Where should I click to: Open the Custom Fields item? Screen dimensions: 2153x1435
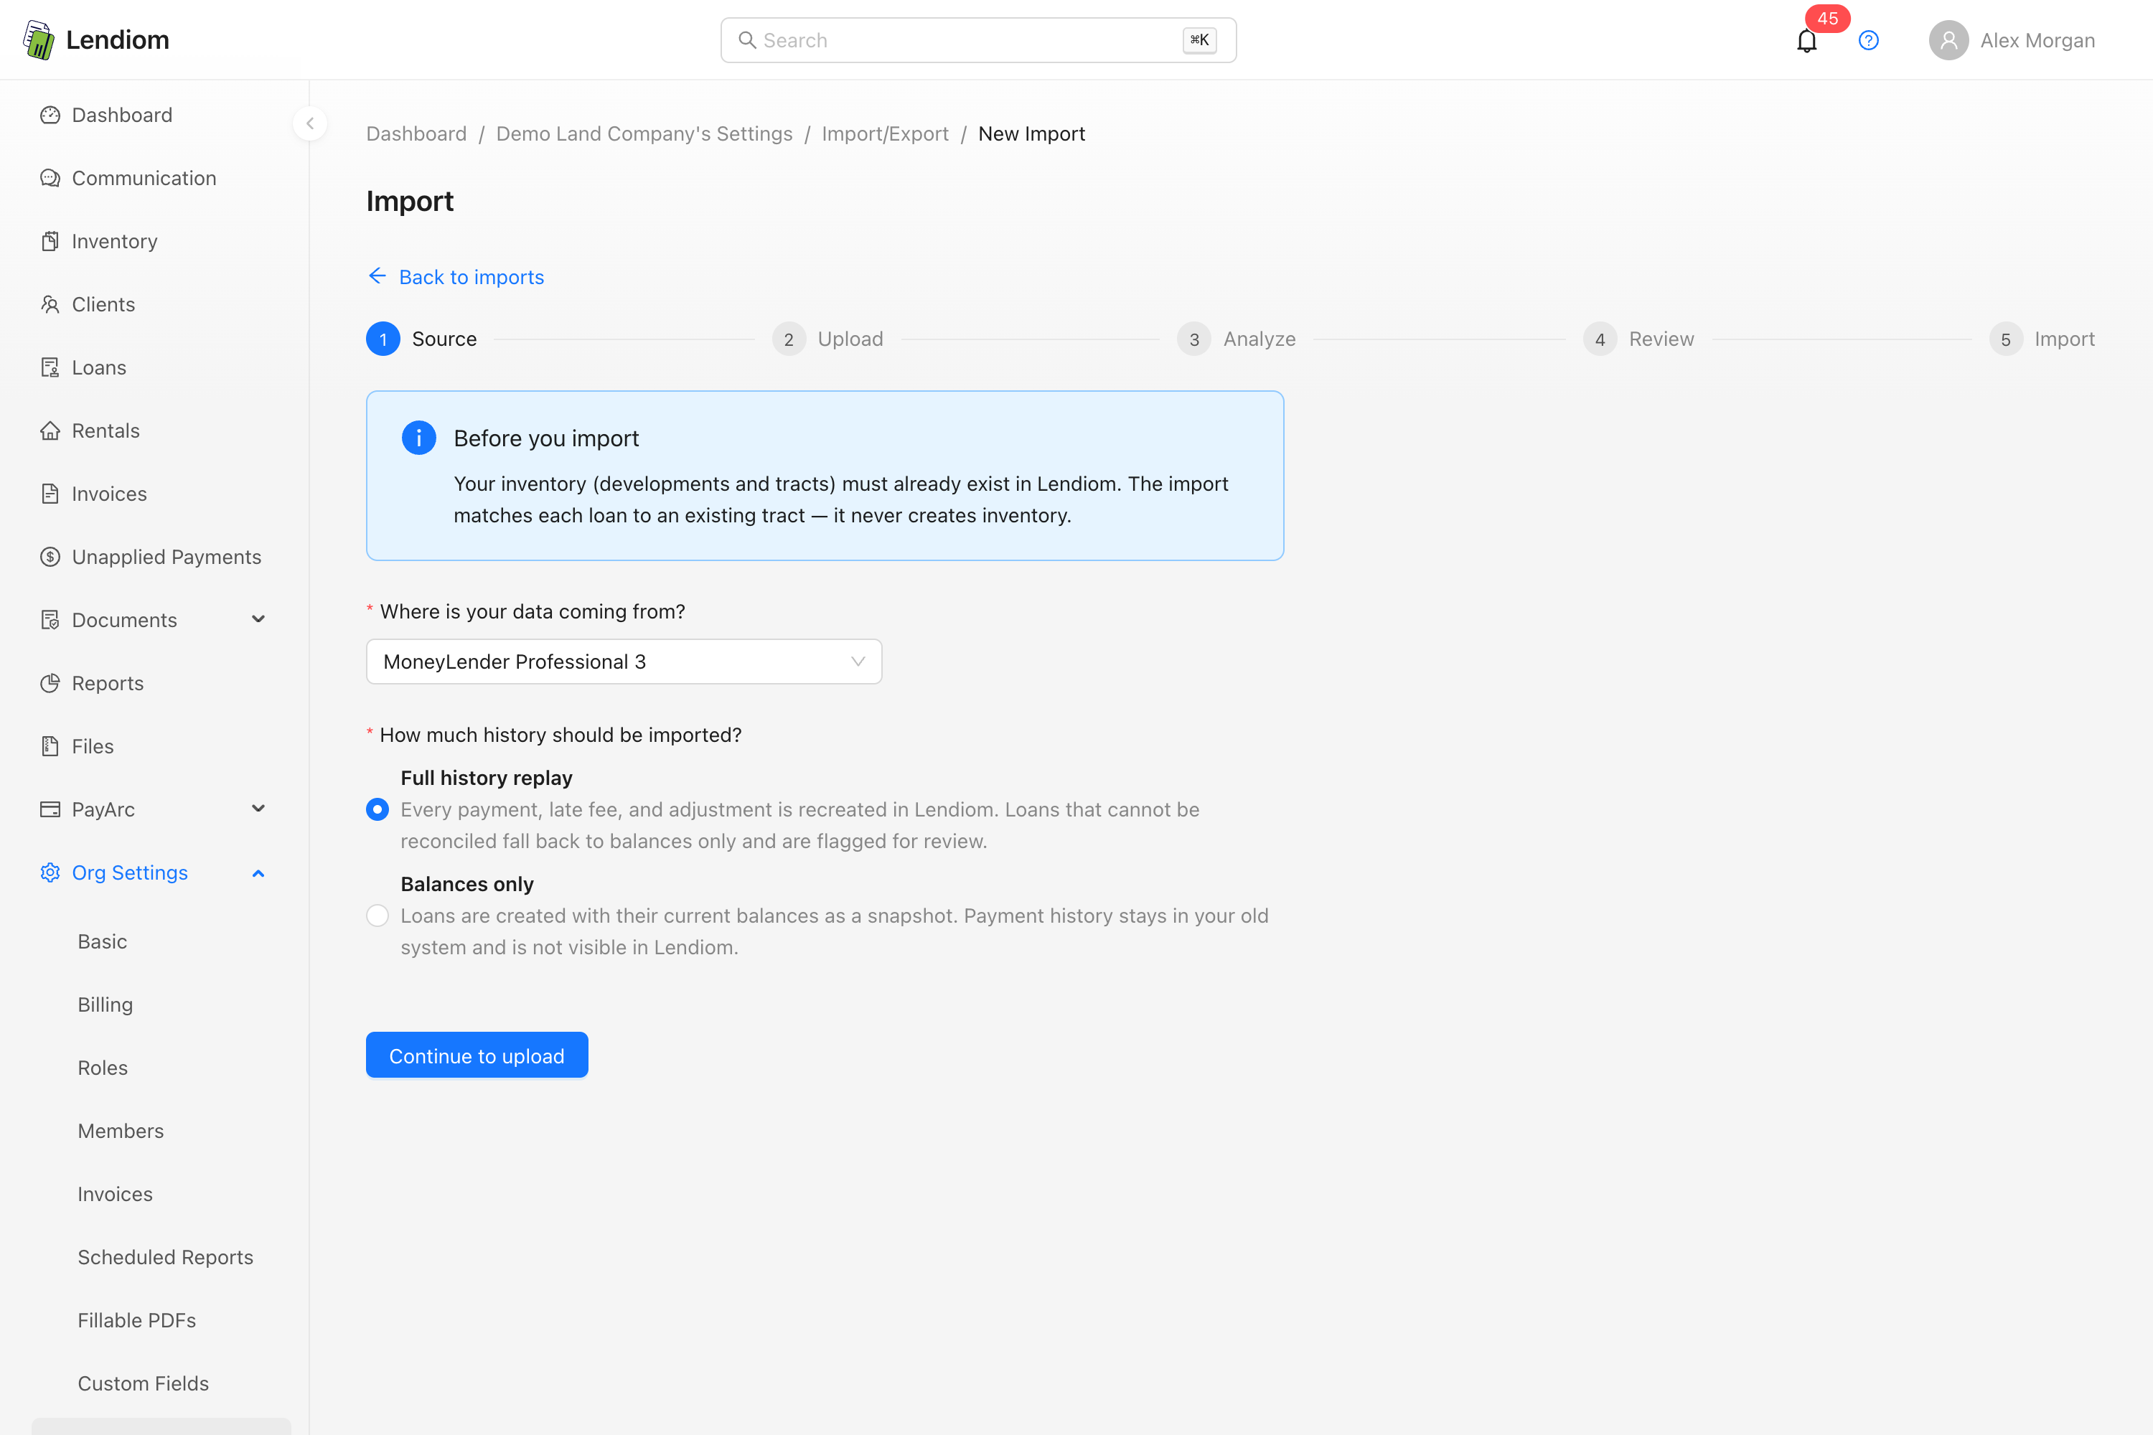144,1384
